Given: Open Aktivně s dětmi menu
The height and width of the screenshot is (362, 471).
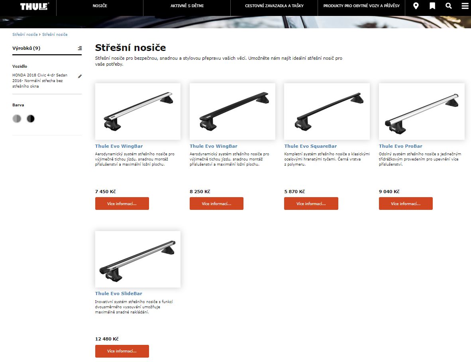Looking at the screenshot, I should coord(187,6).
